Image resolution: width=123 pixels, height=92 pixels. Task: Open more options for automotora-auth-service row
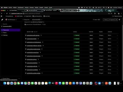117,35
